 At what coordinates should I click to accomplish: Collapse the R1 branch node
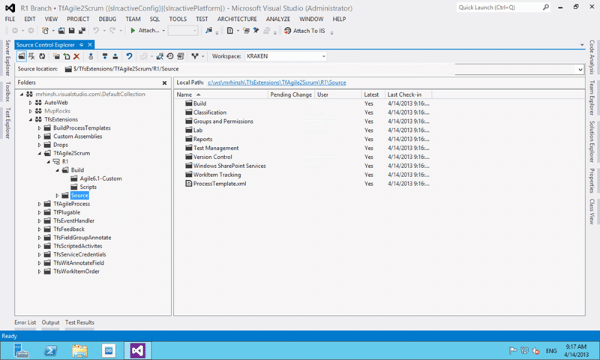(x=49, y=161)
